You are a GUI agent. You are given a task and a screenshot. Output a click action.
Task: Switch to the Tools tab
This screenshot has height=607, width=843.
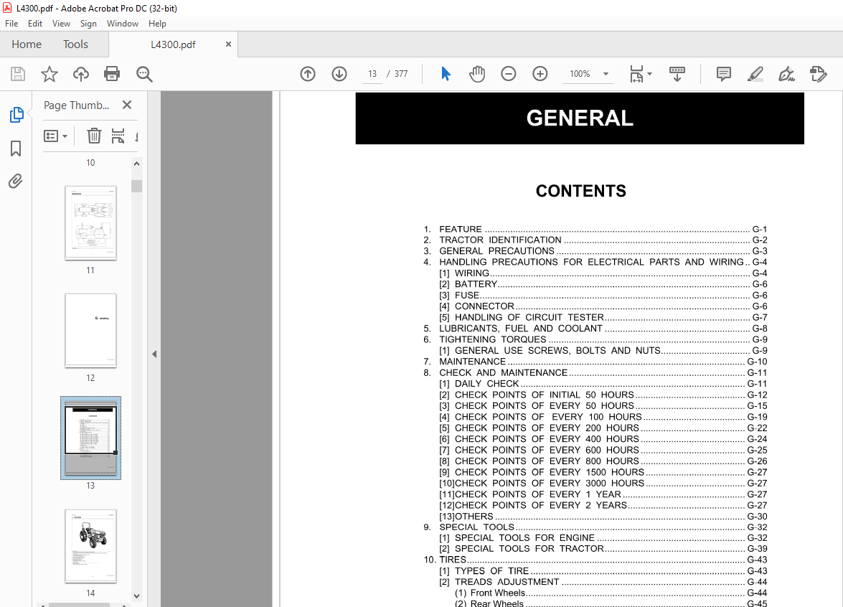[x=75, y=44]
